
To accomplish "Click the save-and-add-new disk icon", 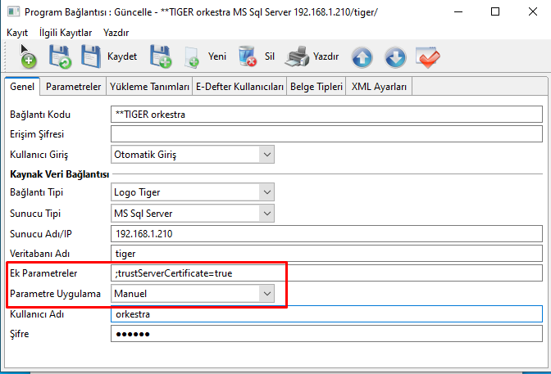I will (x=160, y=56).
